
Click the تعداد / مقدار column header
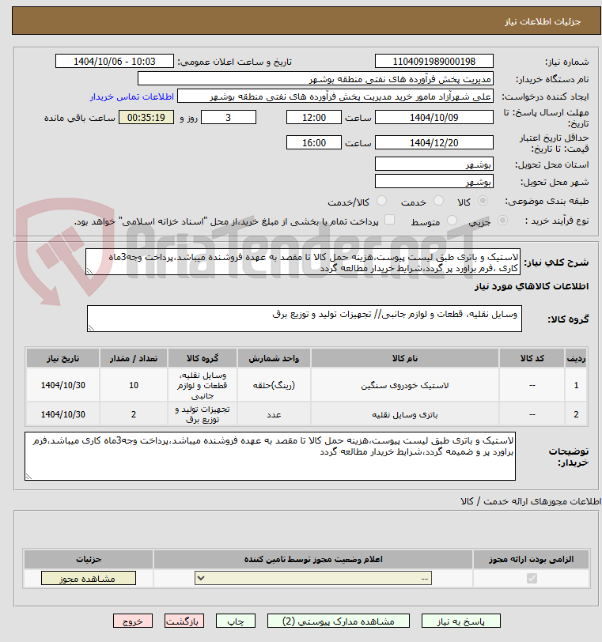pyautogui.click(x=134, y=359)
